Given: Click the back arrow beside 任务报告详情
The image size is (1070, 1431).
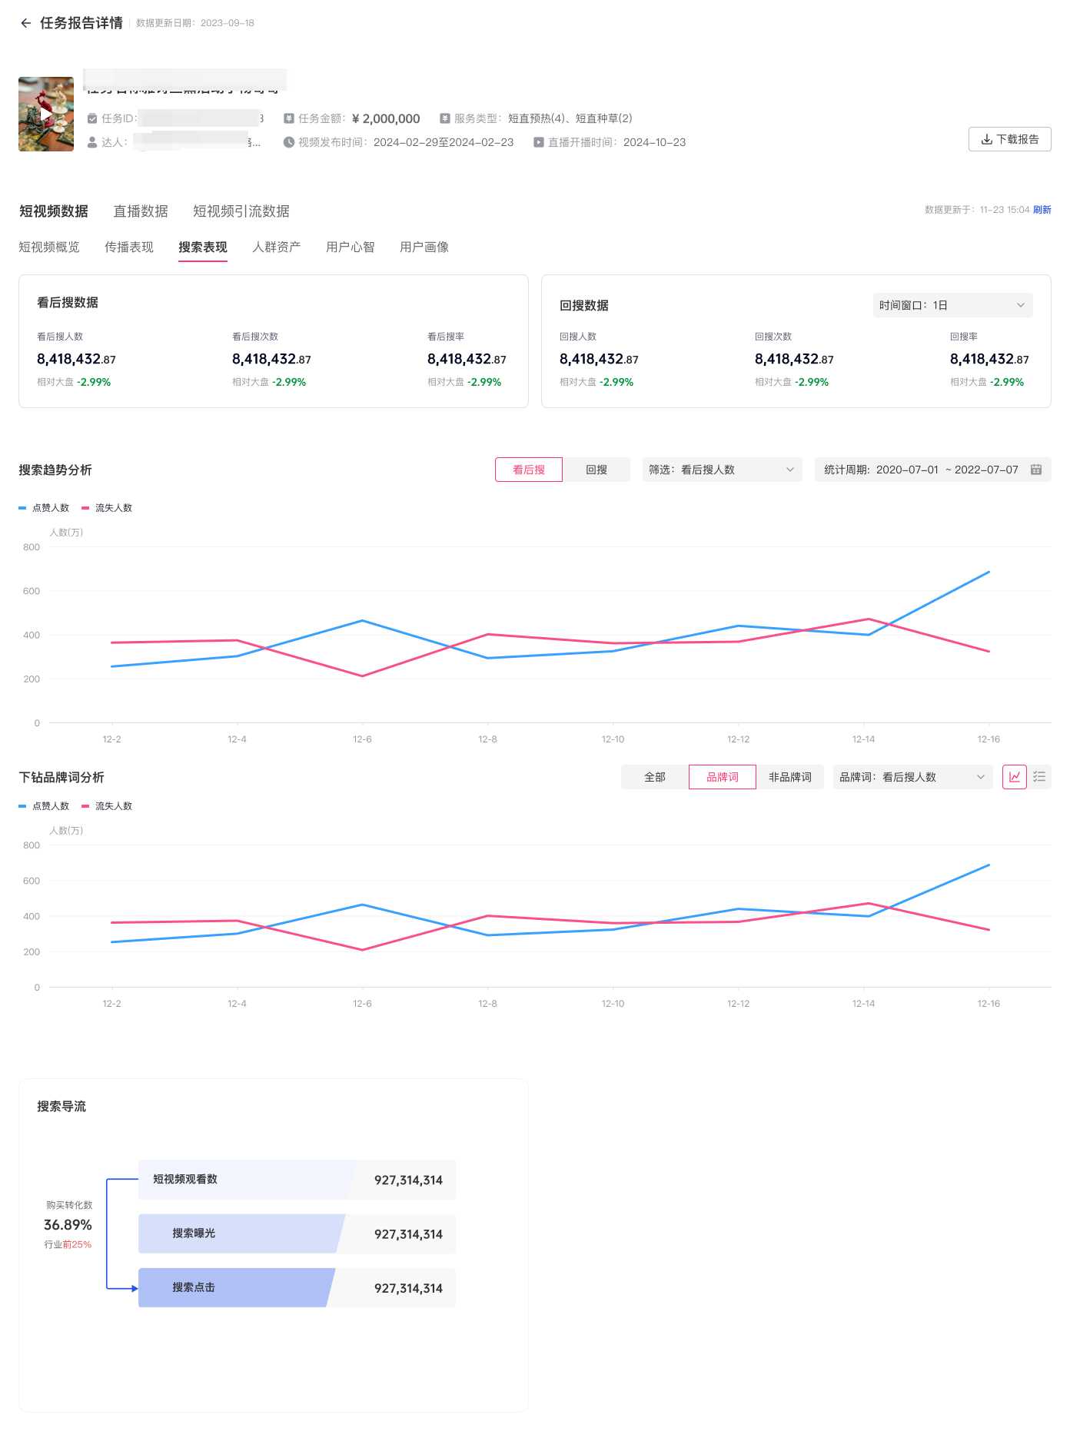Looking at the screenshot, I should click(26, 23).
